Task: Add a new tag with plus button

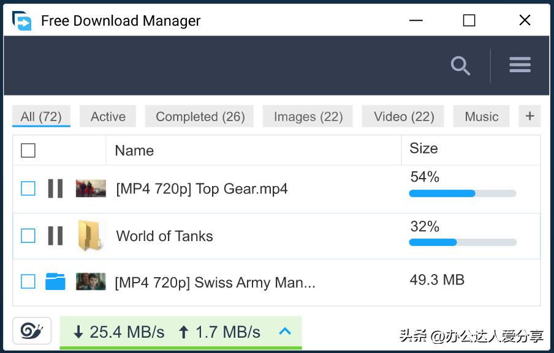Action: pos(529,116)
